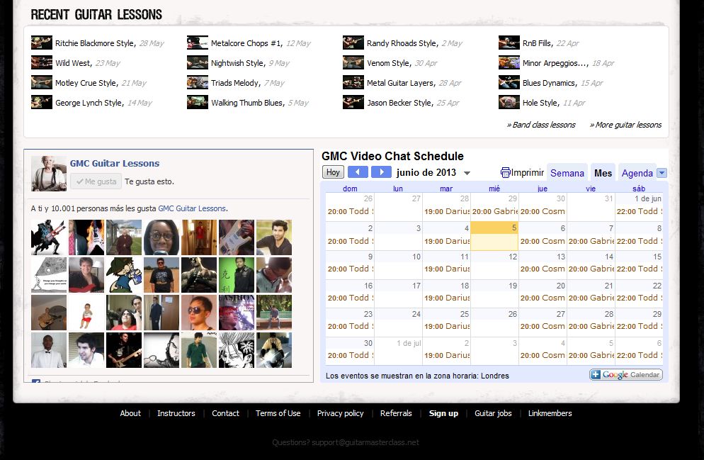Click Sign up in the footer
Screen dimensions: 704x460
[443, 413]
